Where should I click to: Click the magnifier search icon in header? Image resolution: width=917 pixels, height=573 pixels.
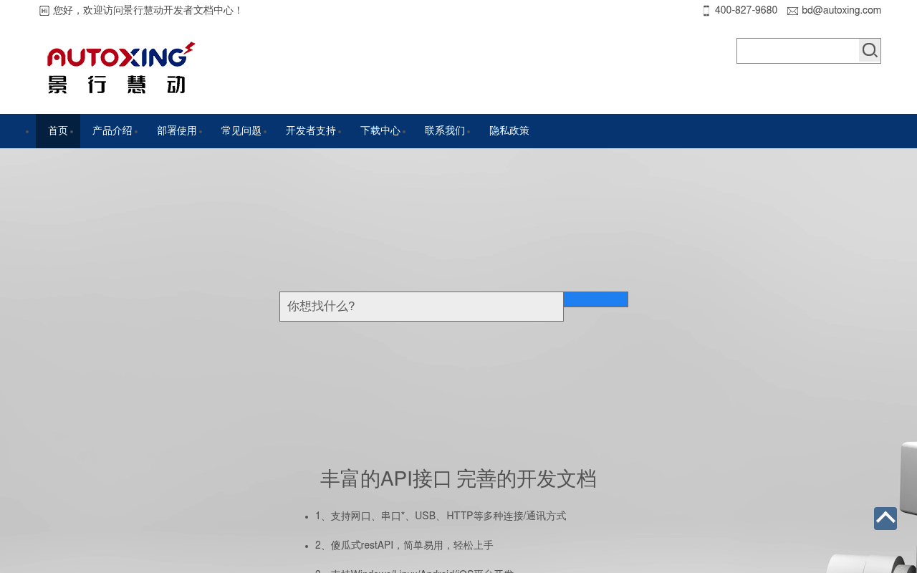pos(870,50)
